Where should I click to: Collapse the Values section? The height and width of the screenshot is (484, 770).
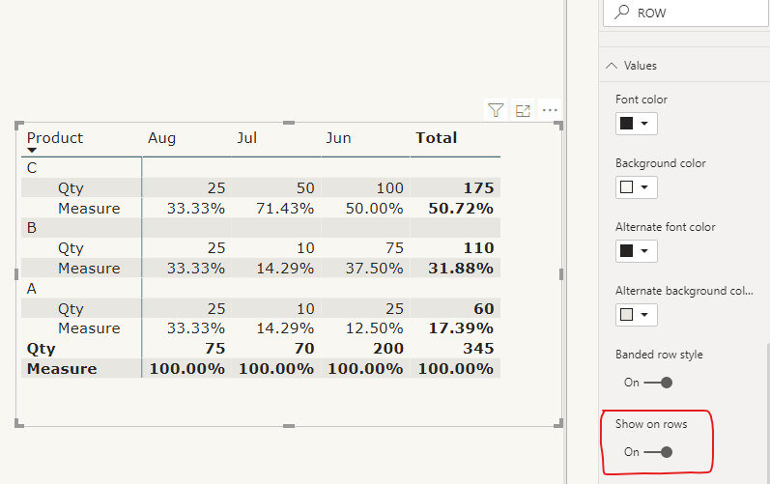[x=612, y=66]
